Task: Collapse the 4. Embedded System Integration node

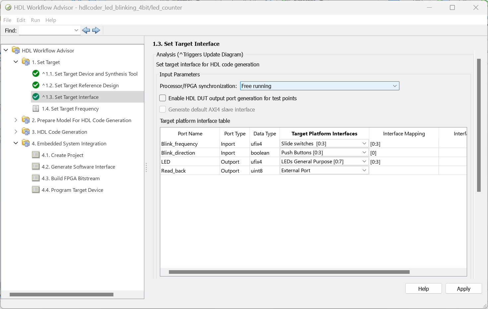Action: 16,143
